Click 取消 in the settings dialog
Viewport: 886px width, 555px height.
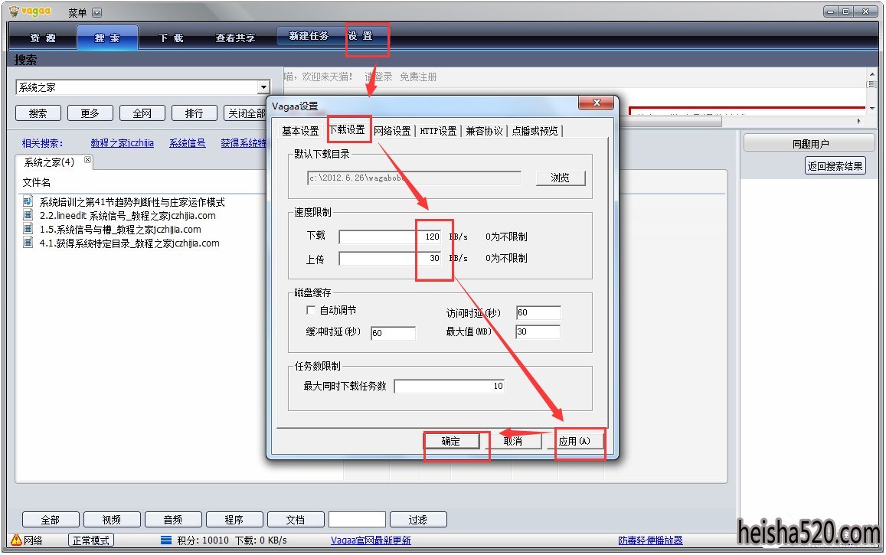point(513,441)
